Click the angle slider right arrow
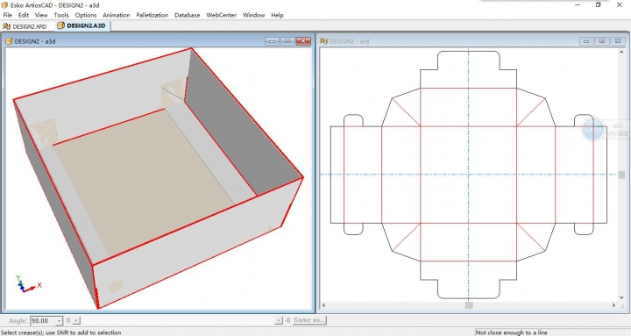Screen dimensions: 631x336 pyautogui.click(x=279, y=321)
